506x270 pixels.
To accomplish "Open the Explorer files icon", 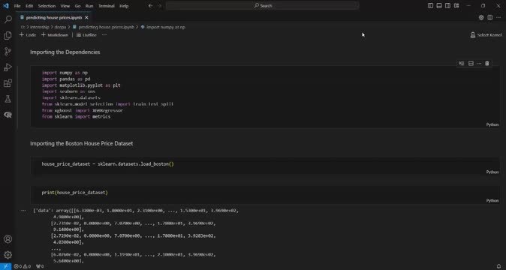I will pos(8,35).
